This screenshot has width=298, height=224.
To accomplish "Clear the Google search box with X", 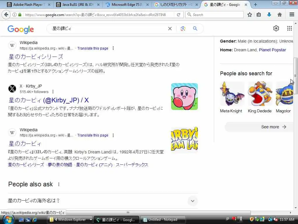I will [x=170, y=29].
